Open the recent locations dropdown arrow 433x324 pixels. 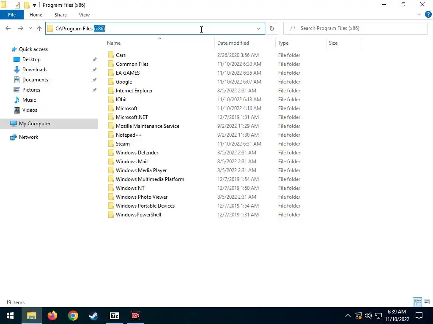[30, 28]
